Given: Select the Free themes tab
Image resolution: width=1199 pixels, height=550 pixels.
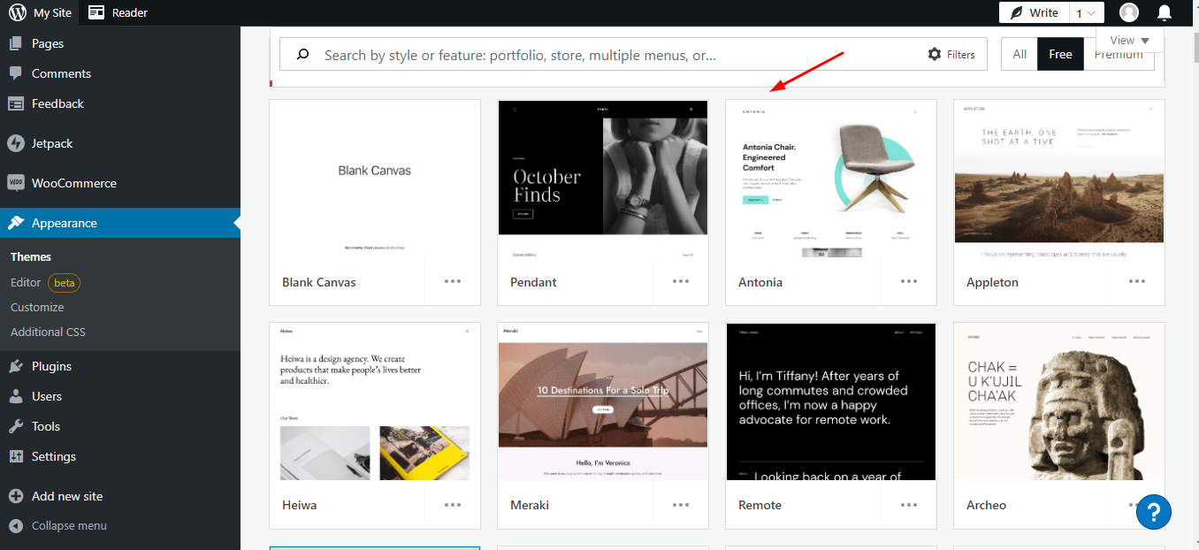Looking at the screenshot, I should pyautogui.click(x=1060, y=55).
